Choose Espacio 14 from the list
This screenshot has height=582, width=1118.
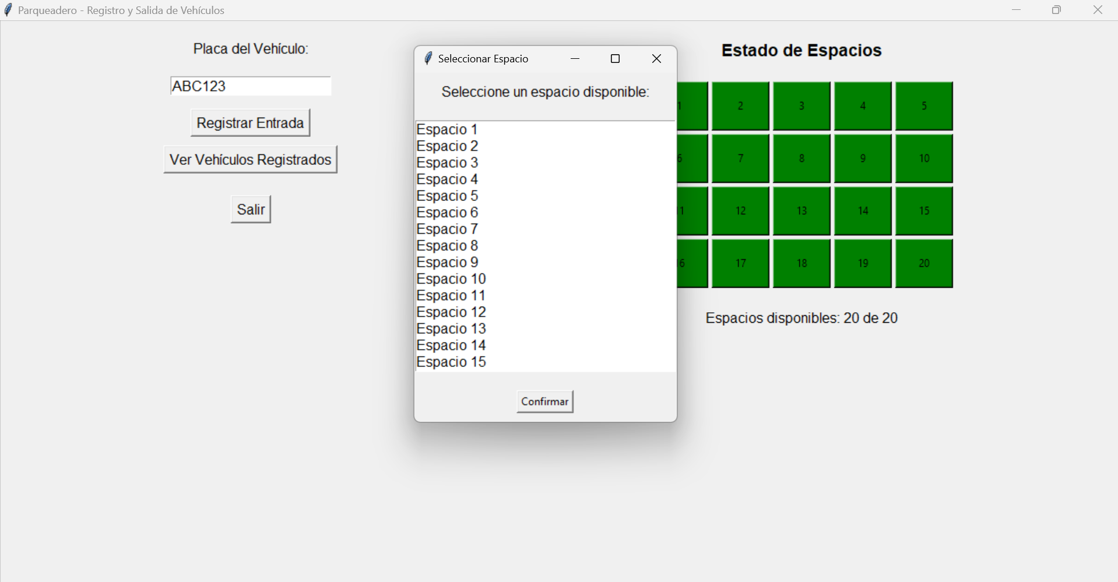(x=546, y=345)
